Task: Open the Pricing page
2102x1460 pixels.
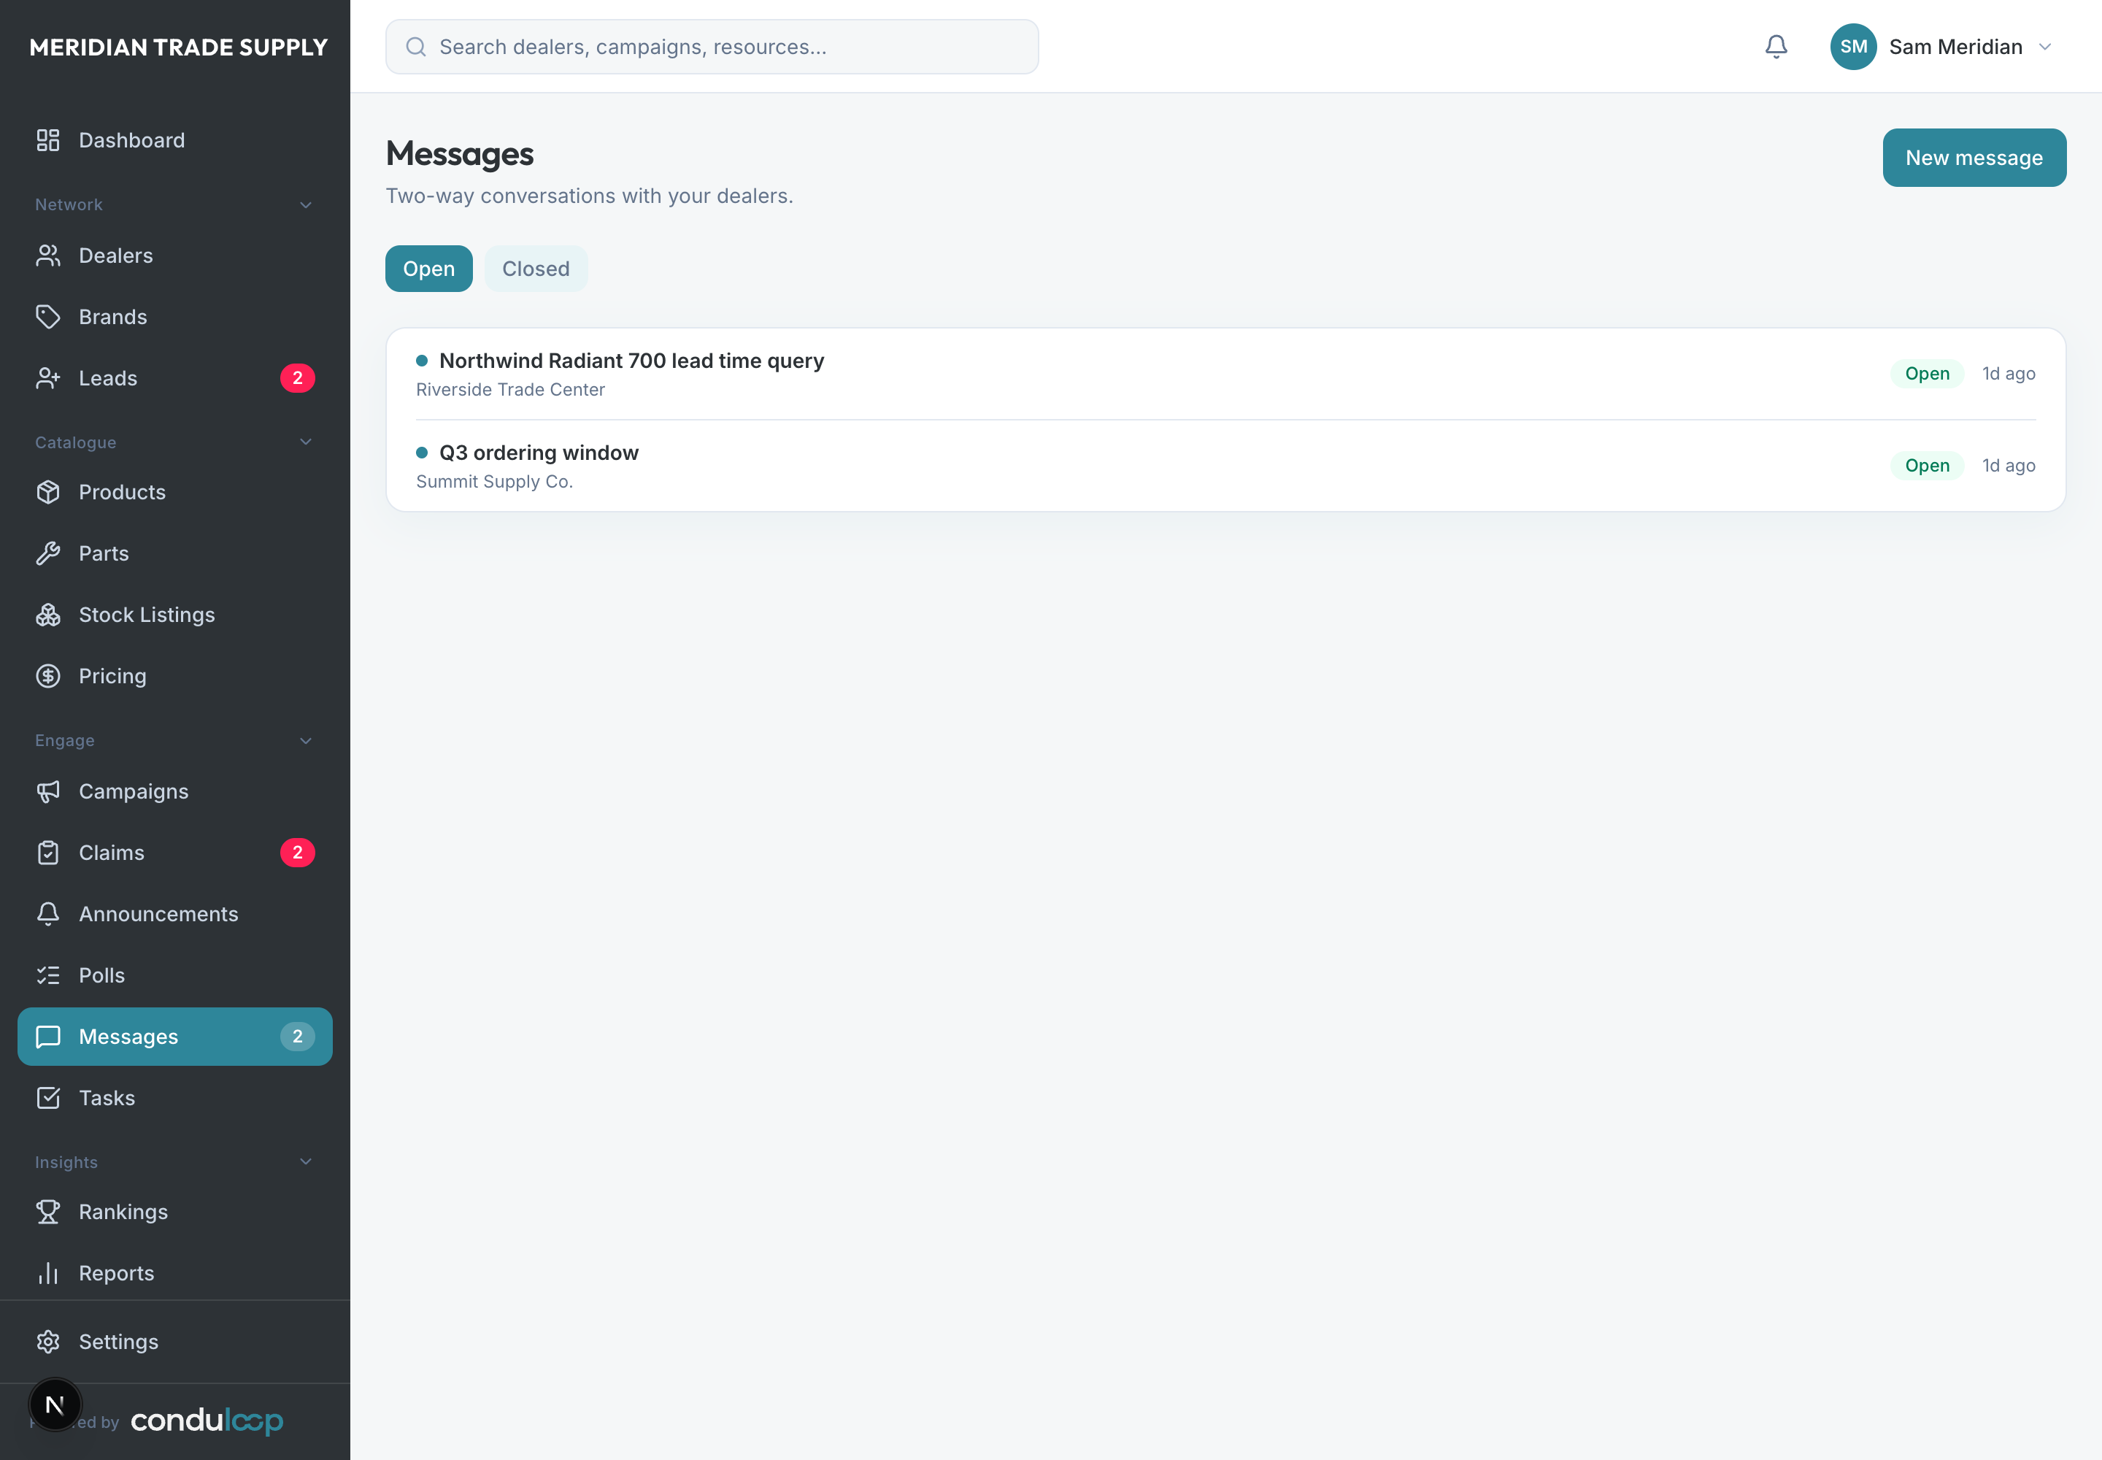Action: tap(174, 676)
